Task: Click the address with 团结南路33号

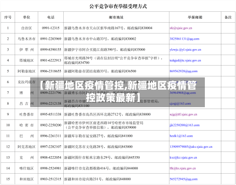Action: coord(100,71)
